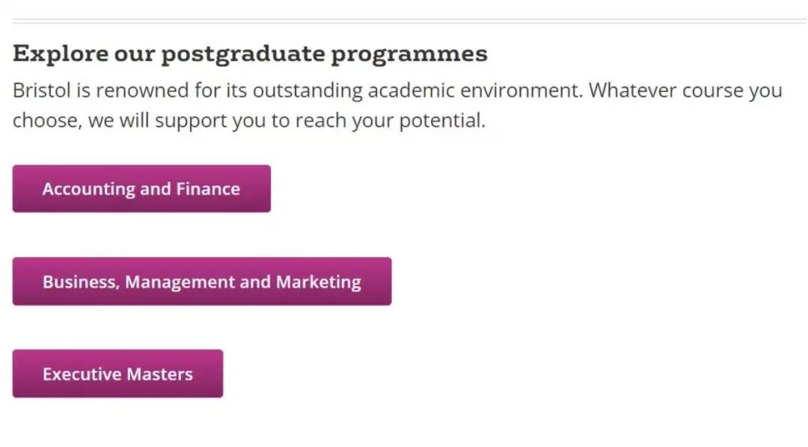Click the 'Explore our postgraduate programmes' heading
The image size is (808, 447).
coord(250,54)
